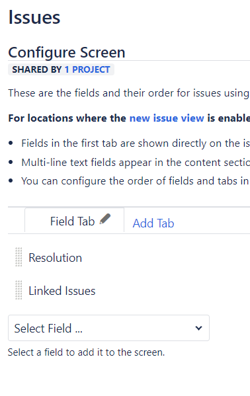Image resolution: width=250 pixels, height=396 pixels.
Task: Click the Configure Screen heading
Action: click(67, 52)
